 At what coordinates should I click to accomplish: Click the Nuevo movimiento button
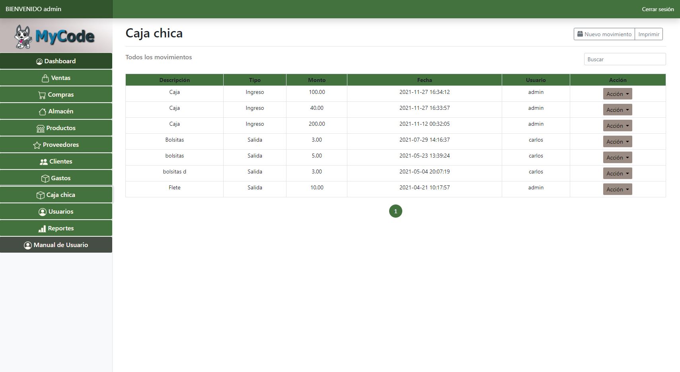point(604,34)
